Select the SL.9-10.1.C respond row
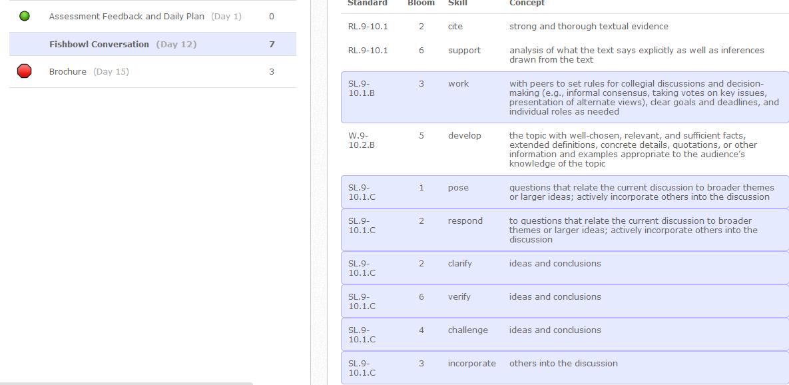 [565, 230]
